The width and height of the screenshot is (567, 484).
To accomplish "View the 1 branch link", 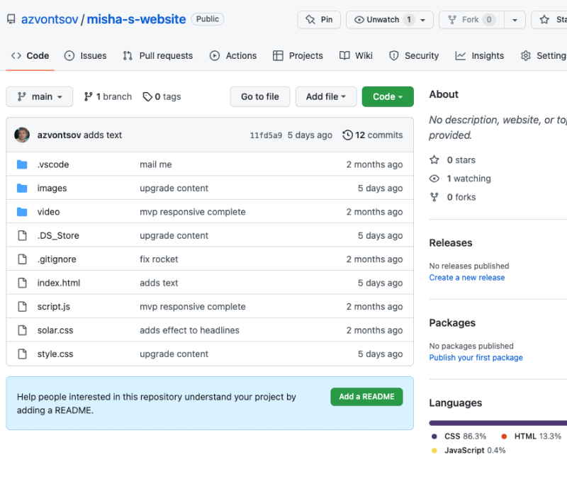I will 108,96.
